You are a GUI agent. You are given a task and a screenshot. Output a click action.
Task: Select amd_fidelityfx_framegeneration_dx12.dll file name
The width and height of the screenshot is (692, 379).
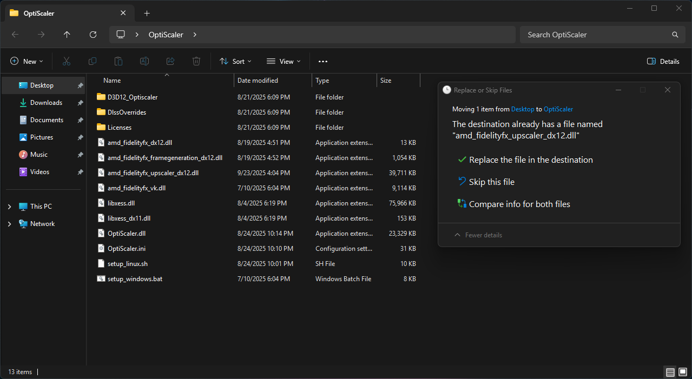(165, 158)
